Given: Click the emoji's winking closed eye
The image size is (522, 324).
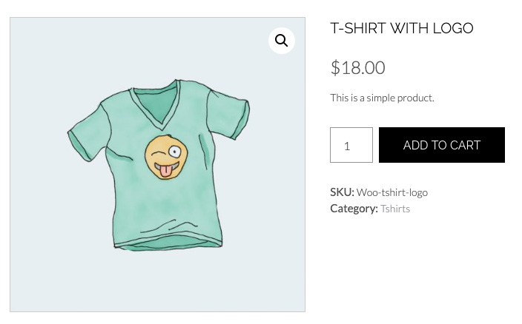Looking at the screenshot, I should [157, 154].
